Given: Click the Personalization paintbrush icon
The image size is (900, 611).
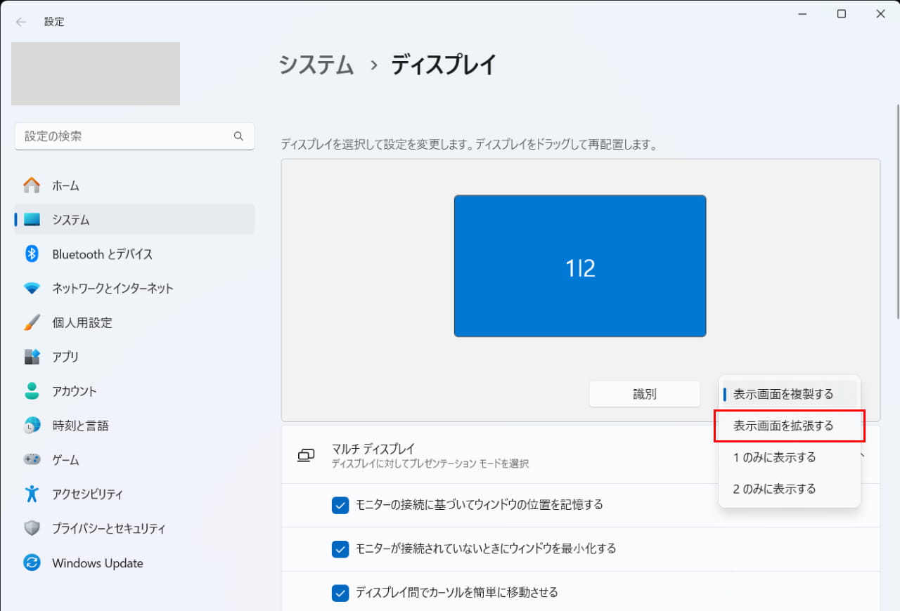Looking at the screenshot, I should tap(32, 323).
